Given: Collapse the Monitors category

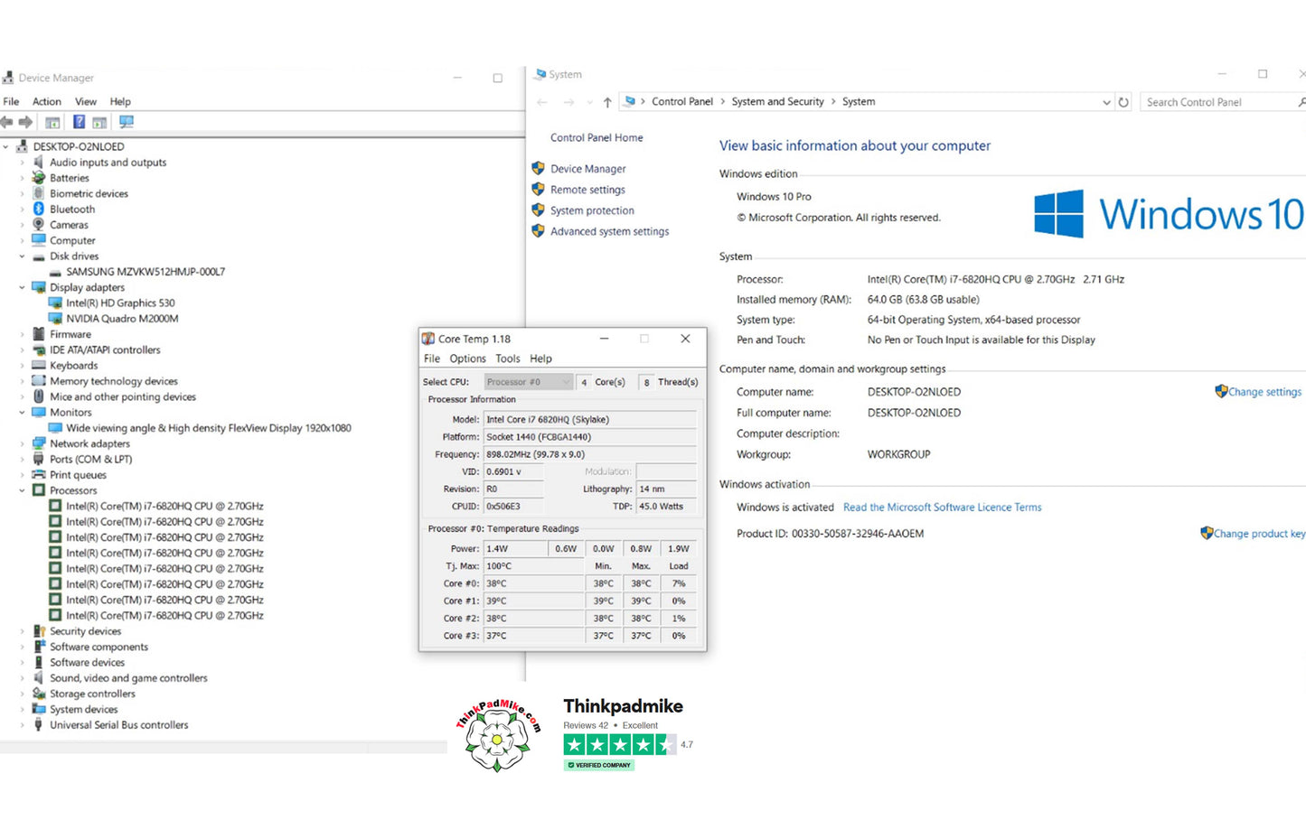Looking at the screenshot, I should 22,413.
